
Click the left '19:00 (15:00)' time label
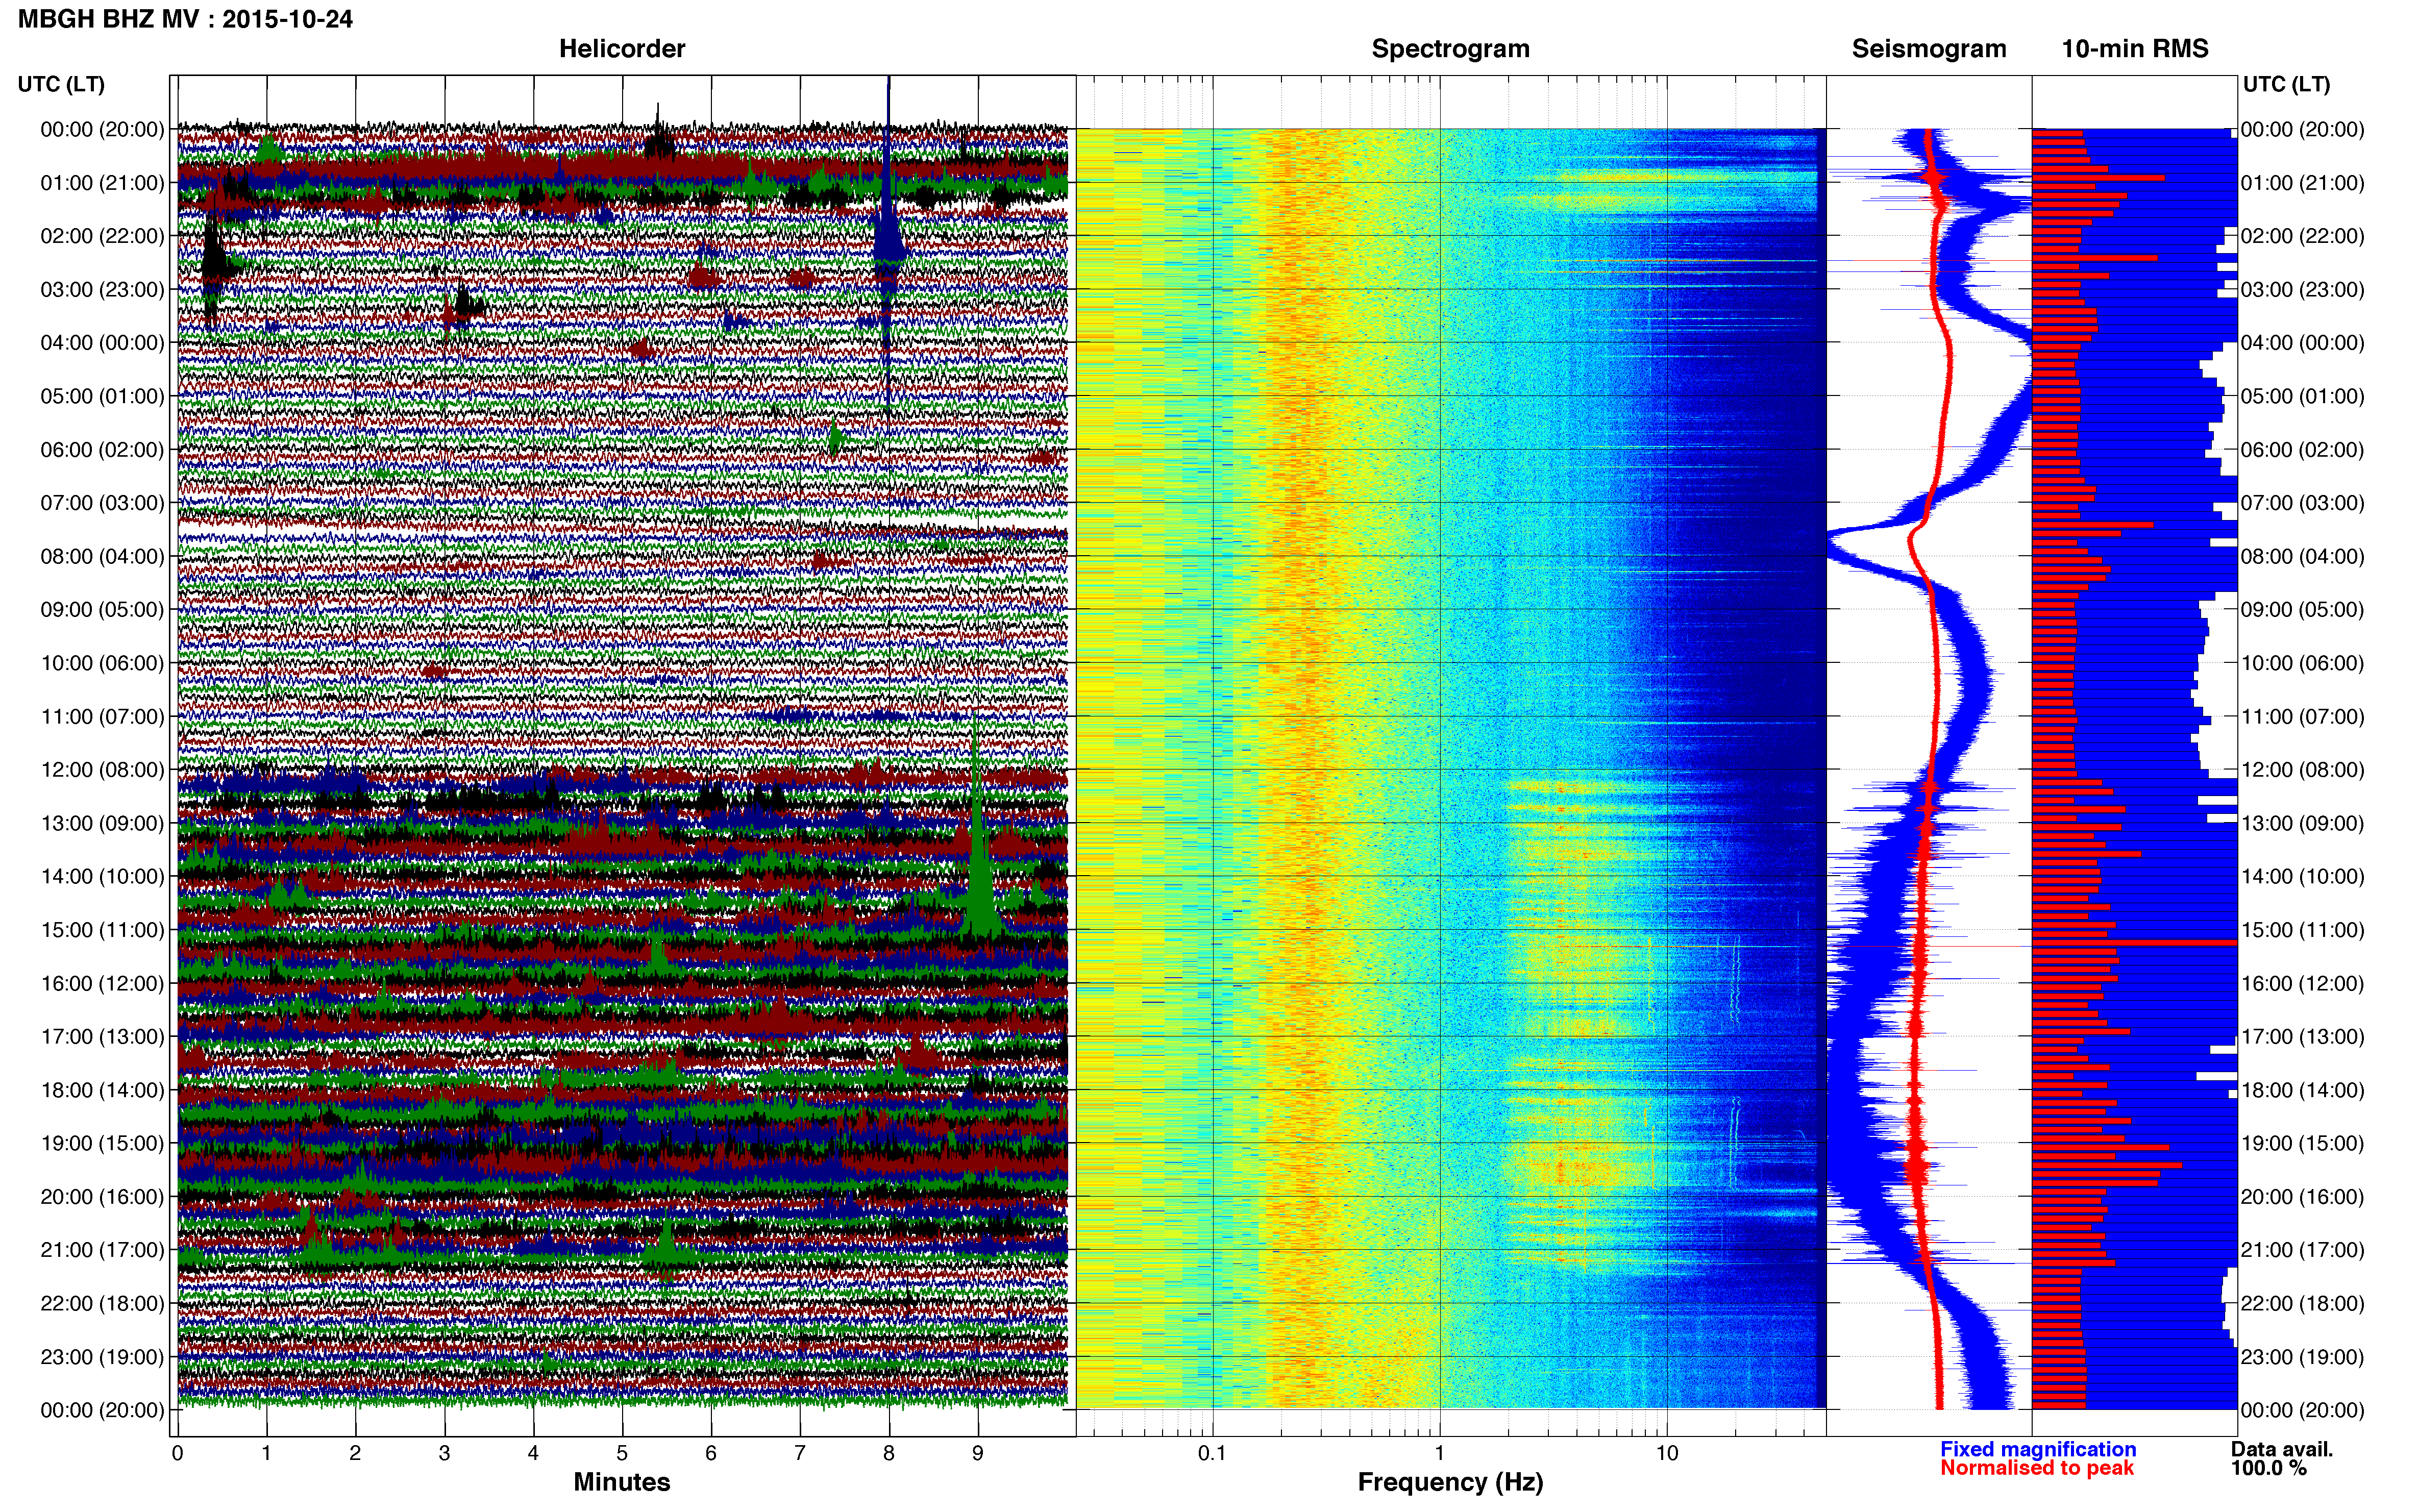(102, 1143)
